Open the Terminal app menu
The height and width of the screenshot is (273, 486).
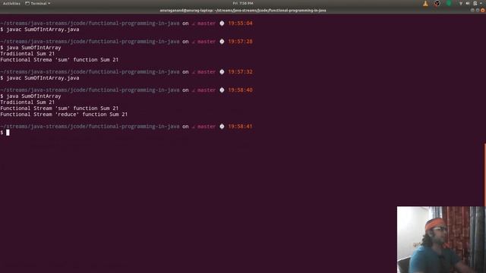pyautogui.click(x=37, y=3)
